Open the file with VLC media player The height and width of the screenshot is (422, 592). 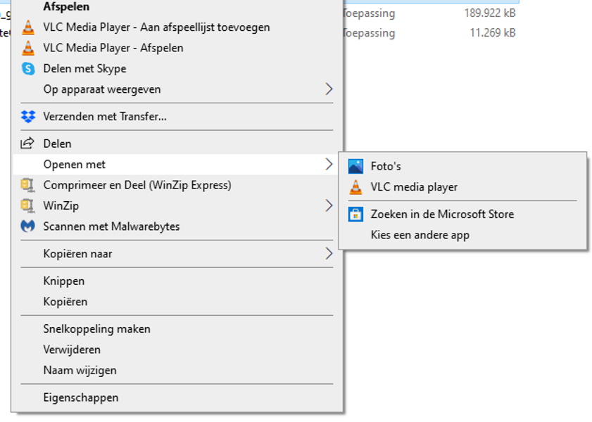[463, 187]
